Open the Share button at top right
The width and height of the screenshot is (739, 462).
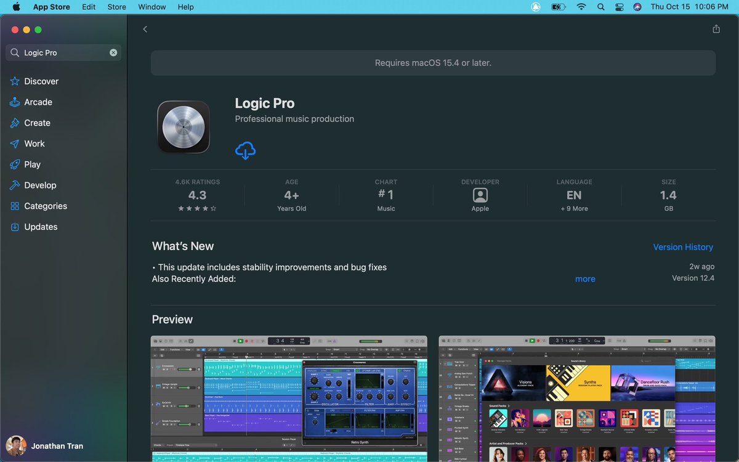[x=716, y=29]
